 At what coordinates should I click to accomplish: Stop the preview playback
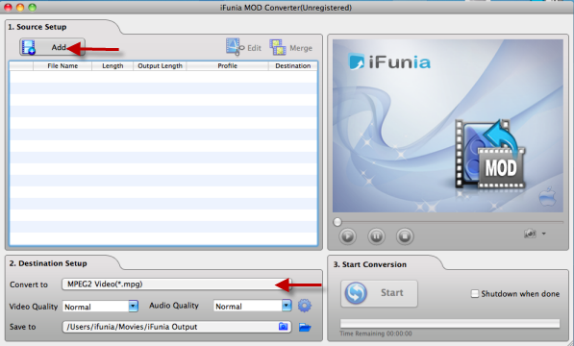coord(405,235)
